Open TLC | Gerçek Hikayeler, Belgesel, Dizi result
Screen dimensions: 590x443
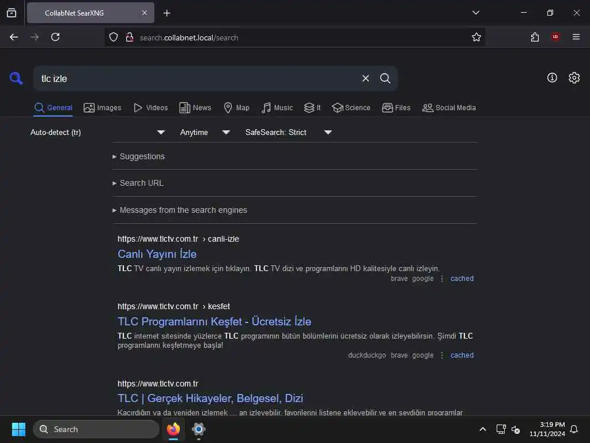coord(210,398)
